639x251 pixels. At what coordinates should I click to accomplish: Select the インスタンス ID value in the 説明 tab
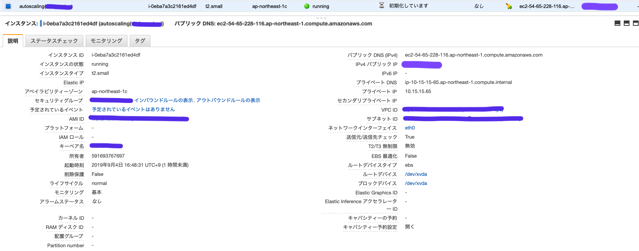[116, 55]
